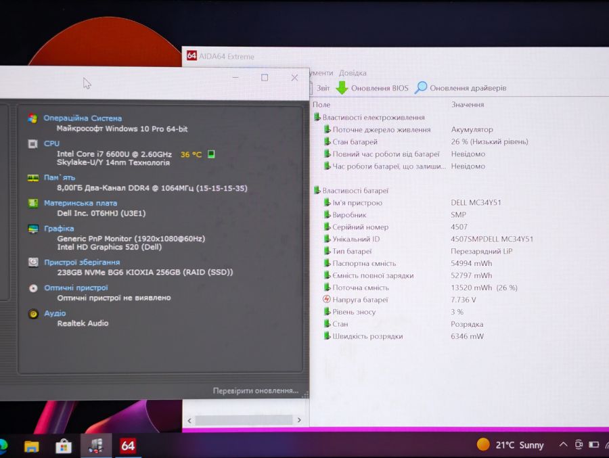Minimize the Speccy window
The image size is (609, 458).
point(235,78)
